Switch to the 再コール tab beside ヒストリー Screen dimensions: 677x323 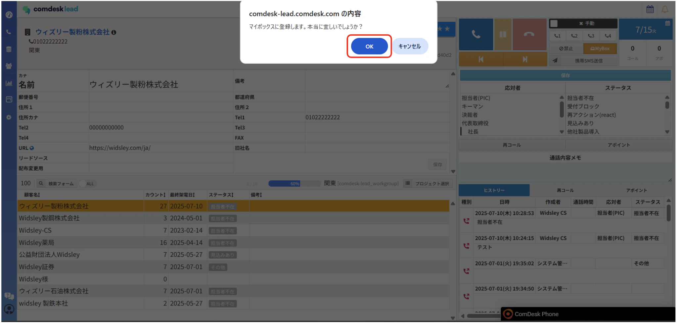(565, 190)
